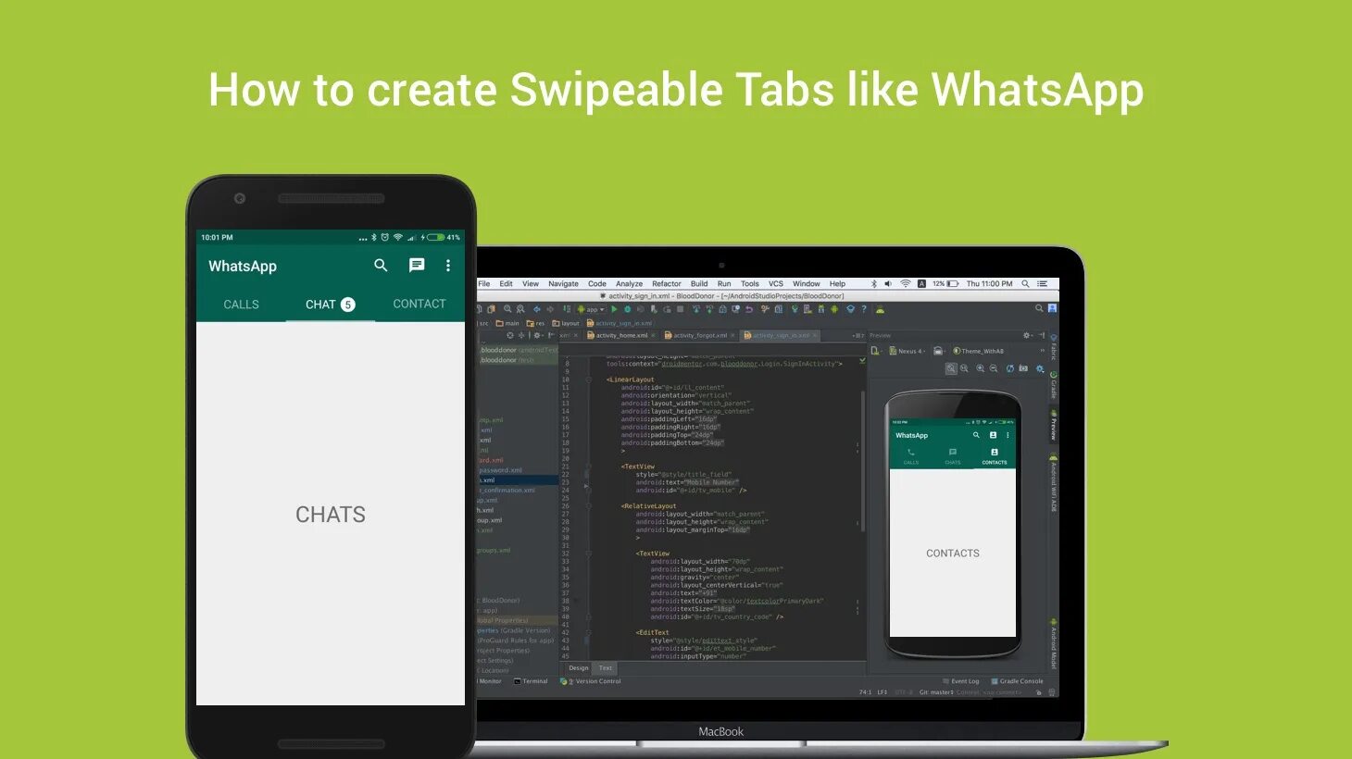
Task: Open the Navigate menu
Action: tap(563, 284)
